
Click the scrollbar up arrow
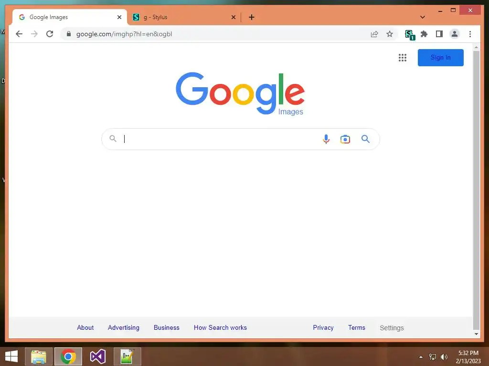point(476,47)
